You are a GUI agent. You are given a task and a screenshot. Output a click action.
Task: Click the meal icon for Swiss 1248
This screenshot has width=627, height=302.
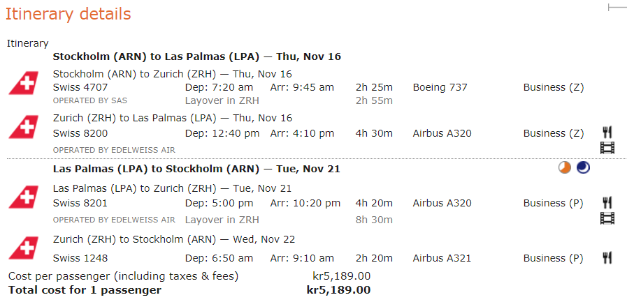607,258
